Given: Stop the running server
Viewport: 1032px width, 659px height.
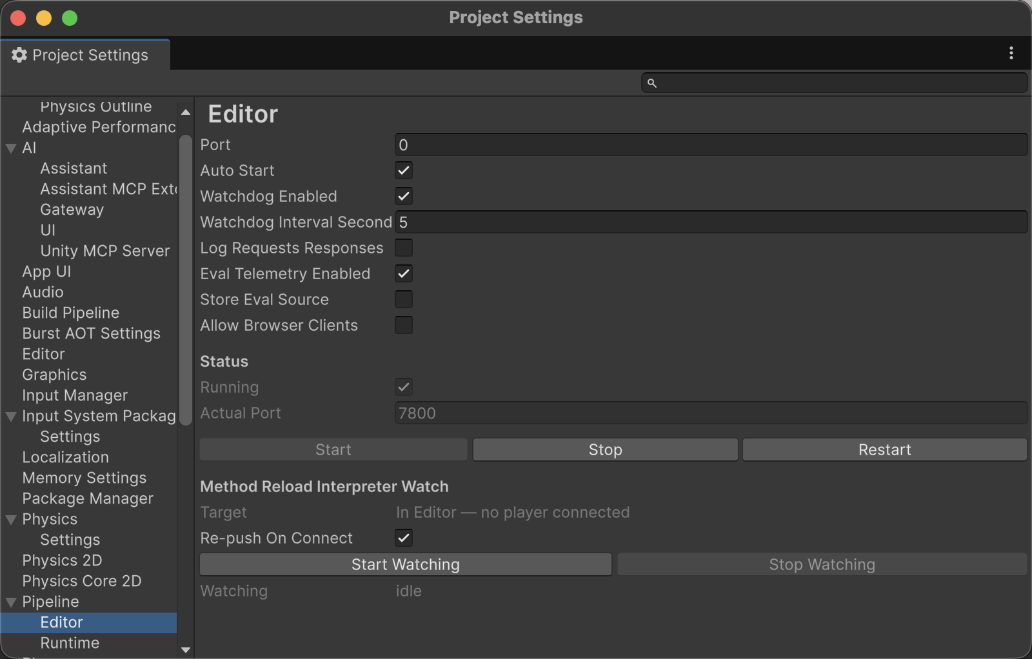Looking at the screenshot, I should (x=605, y=449).
